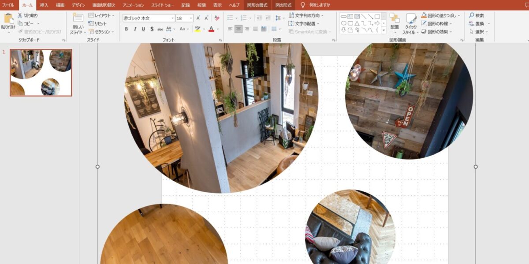The height and width of the screenshot is (264, 529).
Task: Insert a 新しいスライド (New Slide)
Action: [x=78, y=24]
